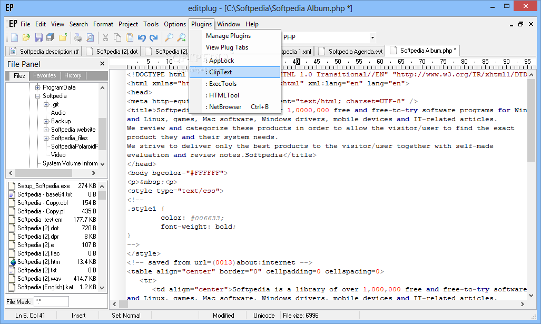The height and width of the screenshot is (324, 541).
Task: Open the Window menu
Action: [229, 24]
